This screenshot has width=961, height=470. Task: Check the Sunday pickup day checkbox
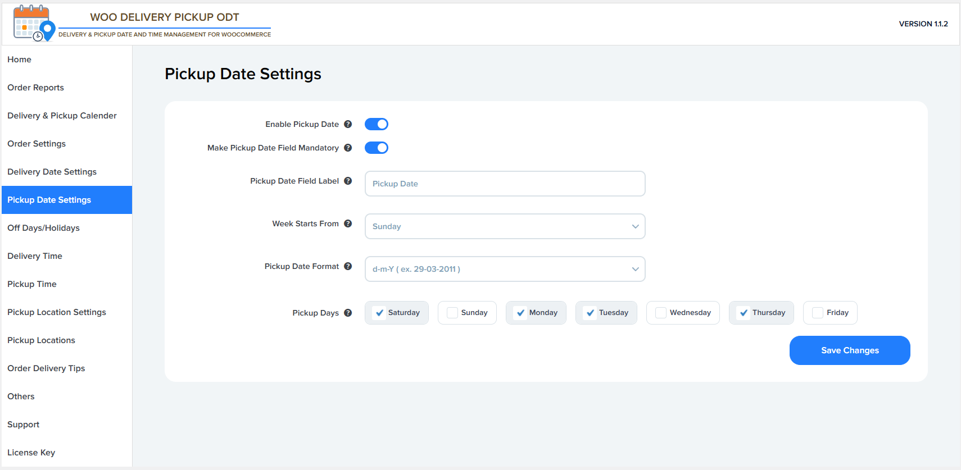click(452, 313)
